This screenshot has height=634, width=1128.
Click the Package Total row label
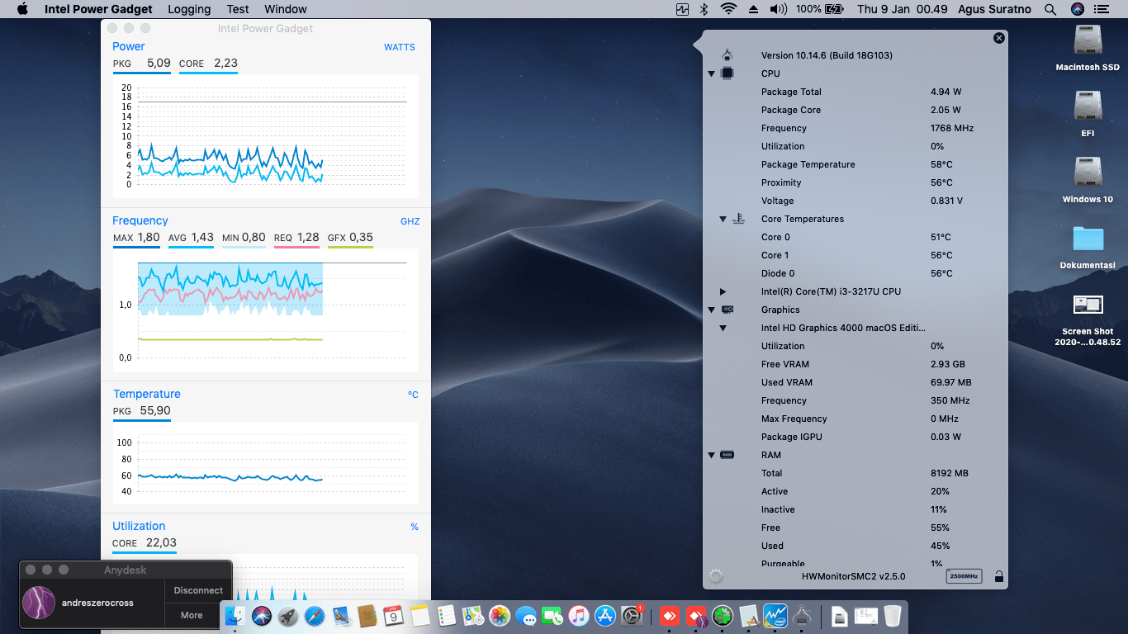click(x=791, y=92)
